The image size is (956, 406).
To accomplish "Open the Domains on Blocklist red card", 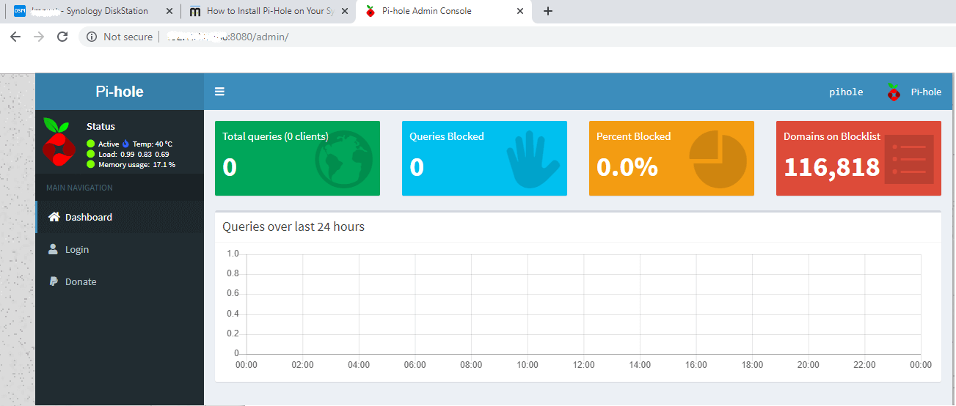I will [858, 158].
